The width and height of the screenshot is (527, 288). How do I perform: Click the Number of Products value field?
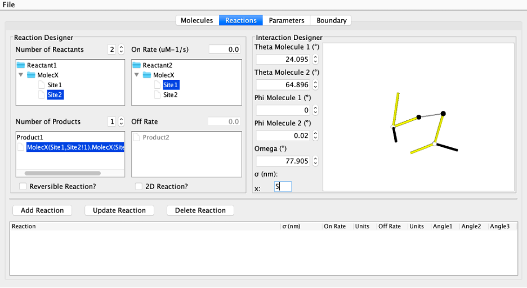(x=111, y=121)
